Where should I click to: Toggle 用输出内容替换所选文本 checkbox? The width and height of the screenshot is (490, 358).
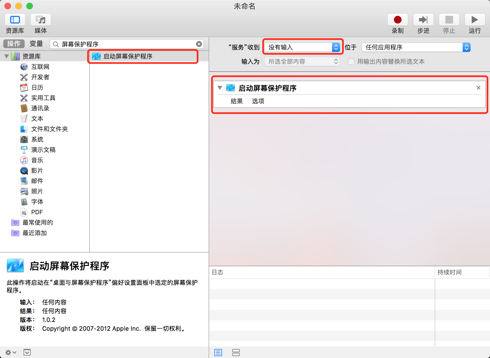click(x=351, y=61)
